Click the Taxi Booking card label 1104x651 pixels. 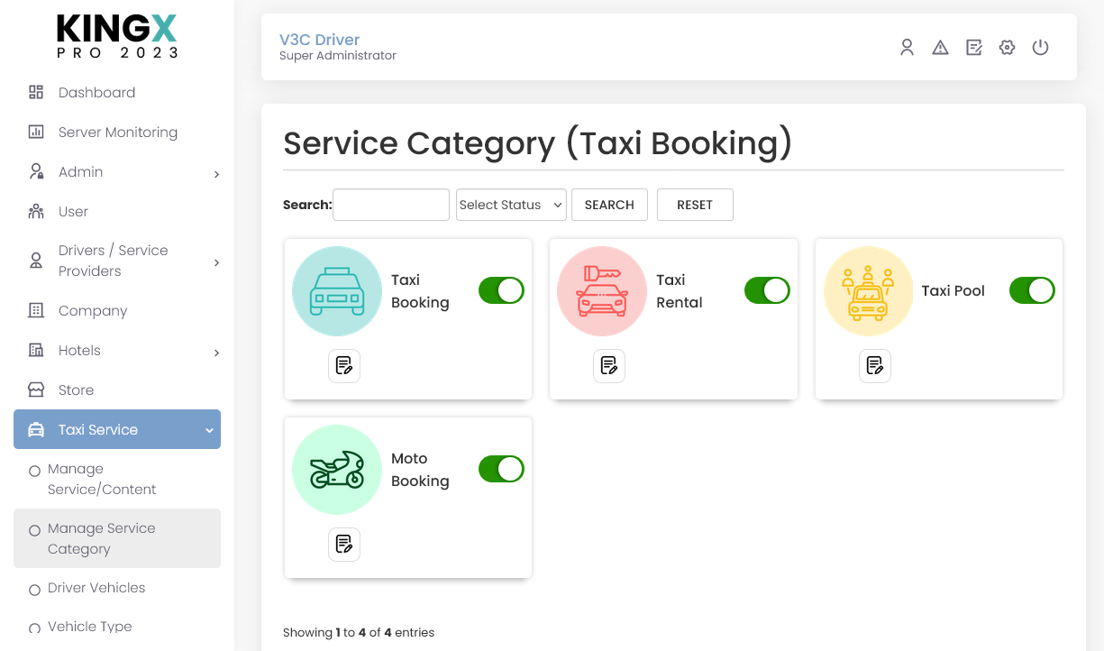point(420,291)
